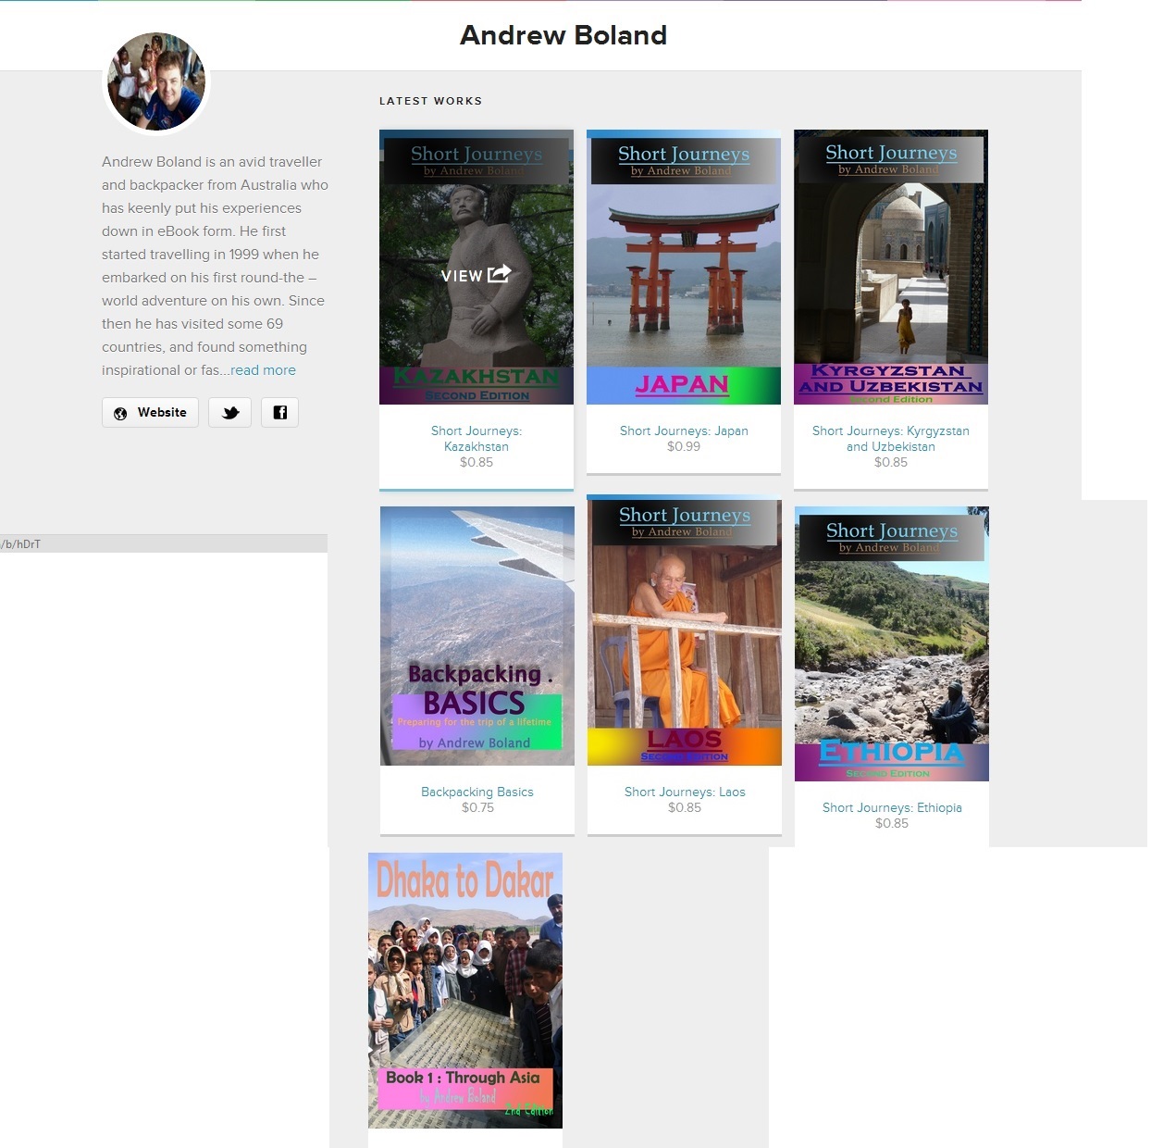This screenshot has height=1148, width=1151.
Task: Click the Facebook icon button
Action: coord(279,413)
